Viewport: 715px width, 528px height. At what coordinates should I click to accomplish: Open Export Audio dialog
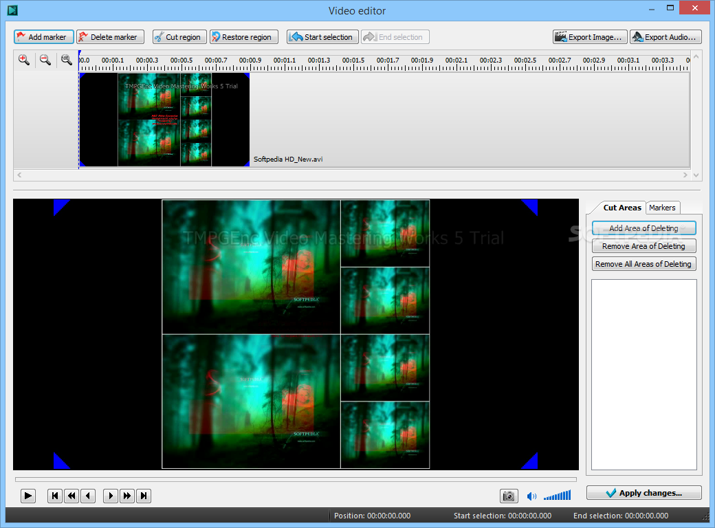point(665,37)
